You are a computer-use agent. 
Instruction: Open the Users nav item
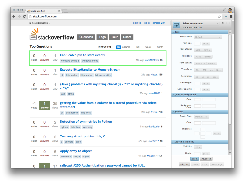click(127, 37)
